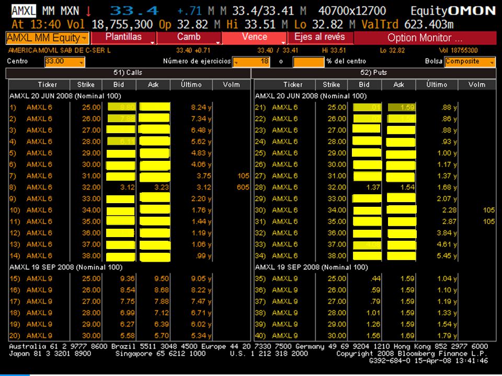
Task: Open the Camb menu
Action: (x=189, y=38)
